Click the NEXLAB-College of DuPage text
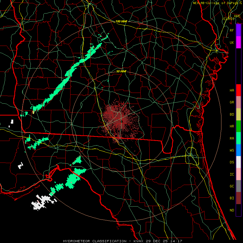Screen dimensions: 243x243 pyautogui.click(x=216, y=3)
